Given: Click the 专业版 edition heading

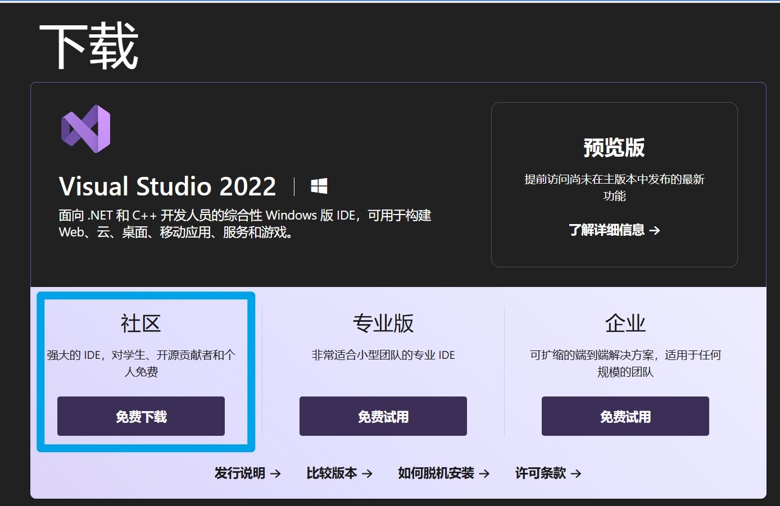Looking at the screenshot, I should click(x=383, y=323).
